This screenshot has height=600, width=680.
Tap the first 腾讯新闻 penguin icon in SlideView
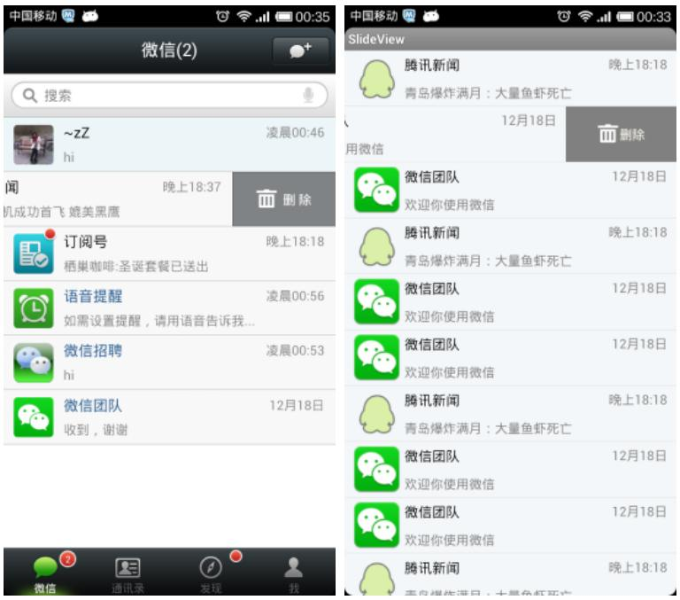tap(377, 79)
